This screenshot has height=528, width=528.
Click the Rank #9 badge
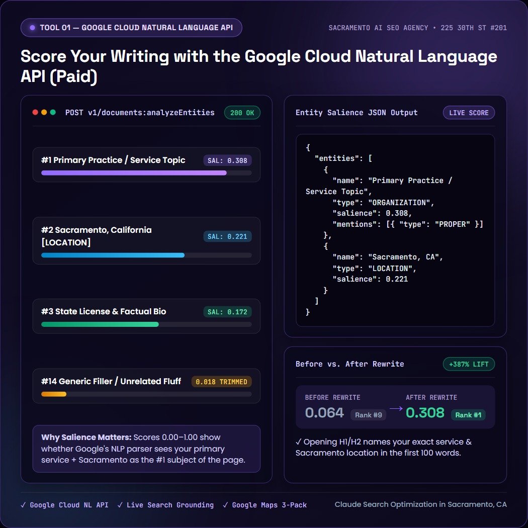tap(369, 415)
